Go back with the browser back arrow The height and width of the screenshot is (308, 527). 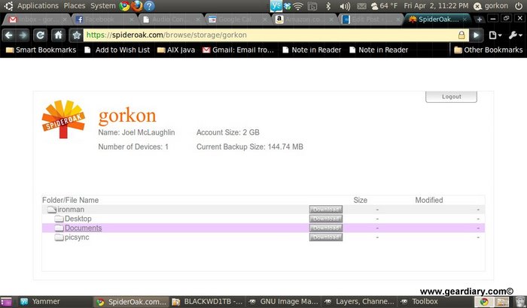(x=9, y=35)
